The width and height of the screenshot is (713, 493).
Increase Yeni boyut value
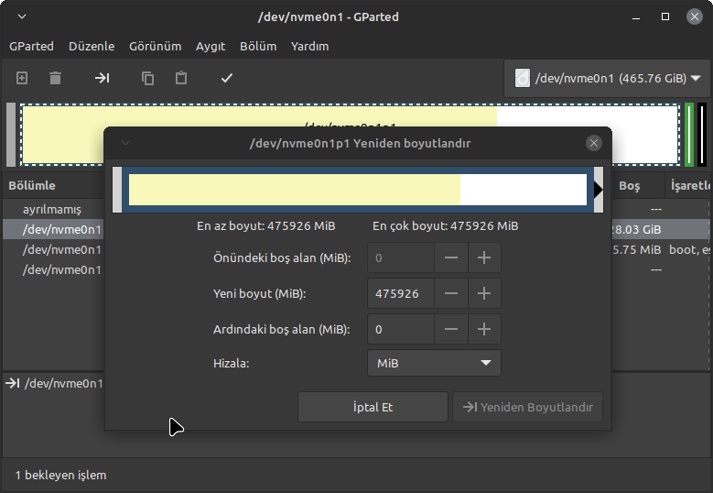pyautogui.click(x=484, y=293)
